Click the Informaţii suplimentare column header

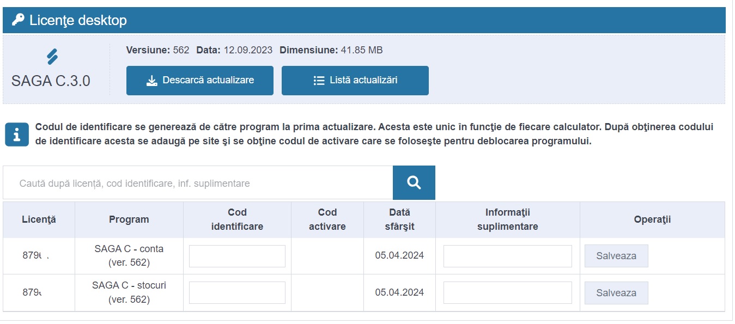pyautogui.click(x=508, y=219)
